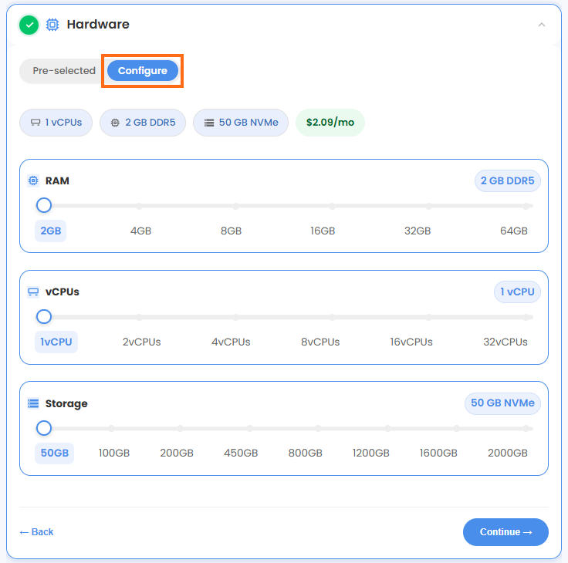Screen dimensions: 568x563
Task: Click the Storage slider handle
Action: coord(44,428)
